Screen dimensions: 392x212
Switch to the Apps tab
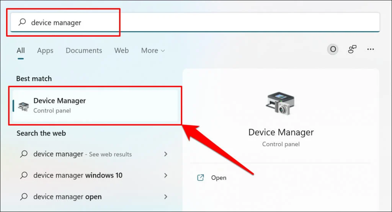[x=45, y=51]
